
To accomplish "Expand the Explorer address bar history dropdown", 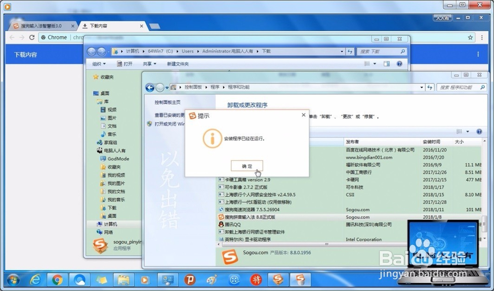I will 342,51.
